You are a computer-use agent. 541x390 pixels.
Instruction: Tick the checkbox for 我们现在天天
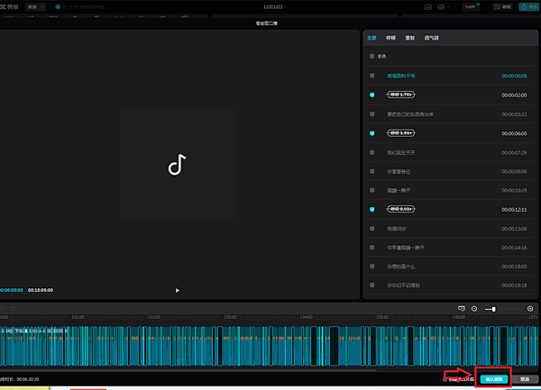coord(371,152)
